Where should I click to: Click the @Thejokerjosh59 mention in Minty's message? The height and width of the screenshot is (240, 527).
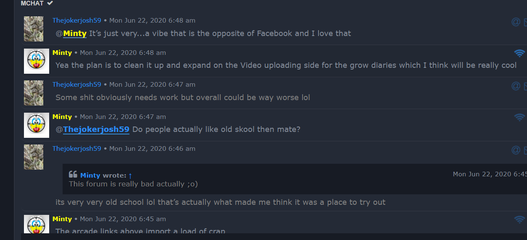(x=96, y=129)
